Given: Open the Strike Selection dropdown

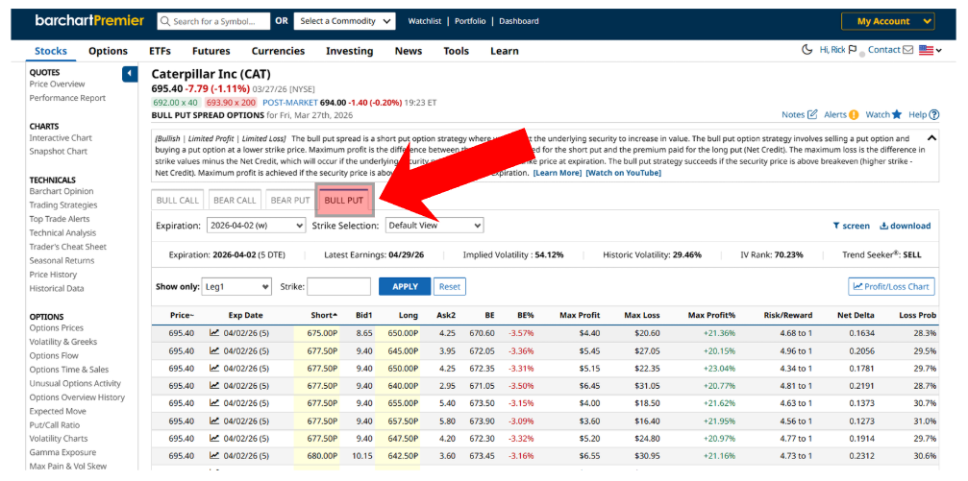Looking at the screenshot, I should (x=434, y=226).
